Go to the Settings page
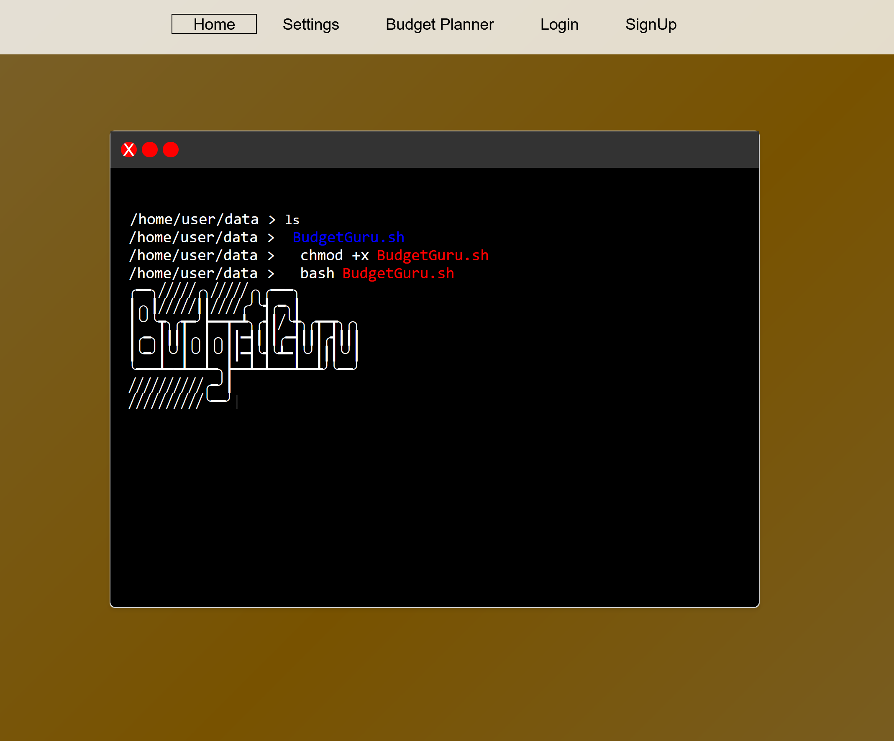 310,24
